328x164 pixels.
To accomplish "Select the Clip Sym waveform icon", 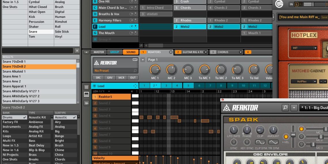I will [260, 142].
